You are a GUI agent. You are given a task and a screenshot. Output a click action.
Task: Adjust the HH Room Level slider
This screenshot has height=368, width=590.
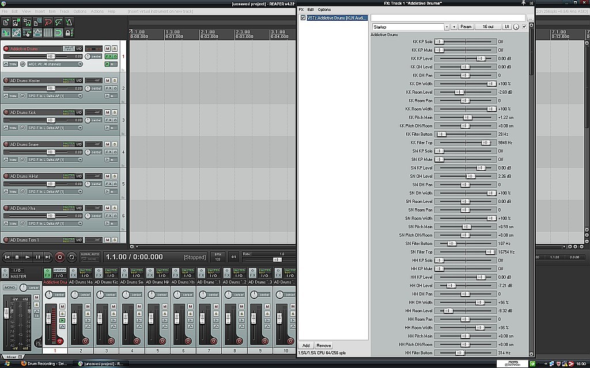(466, 311)
